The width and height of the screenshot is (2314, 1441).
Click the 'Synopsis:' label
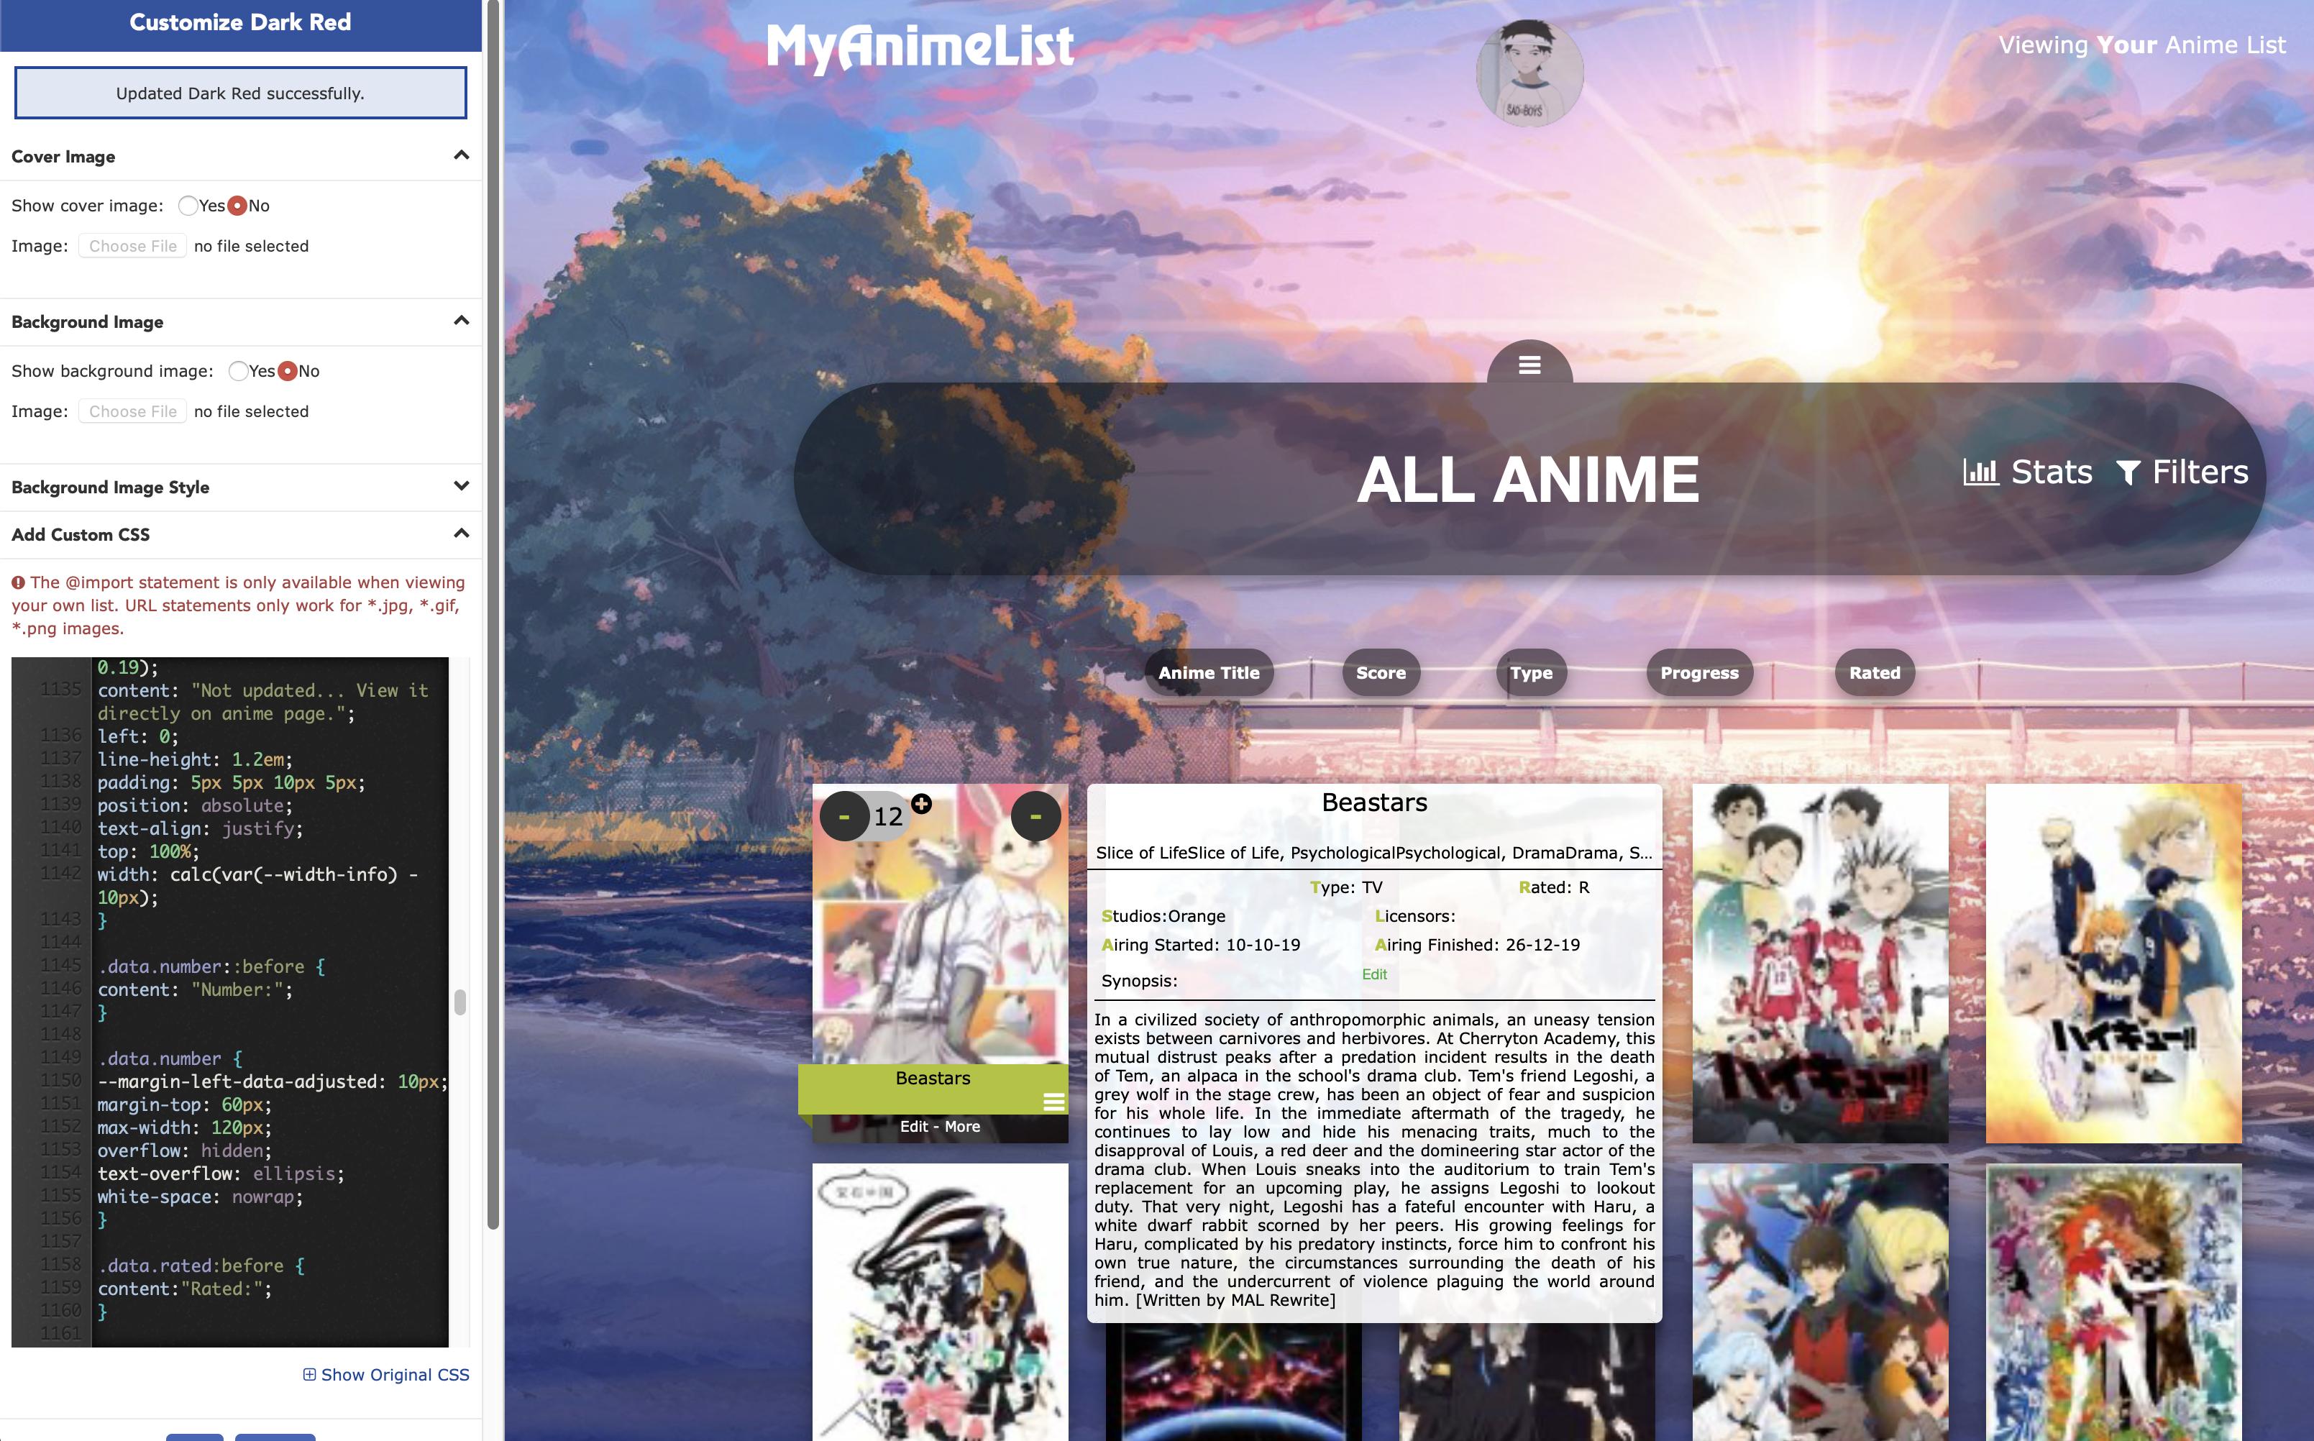1139,981
